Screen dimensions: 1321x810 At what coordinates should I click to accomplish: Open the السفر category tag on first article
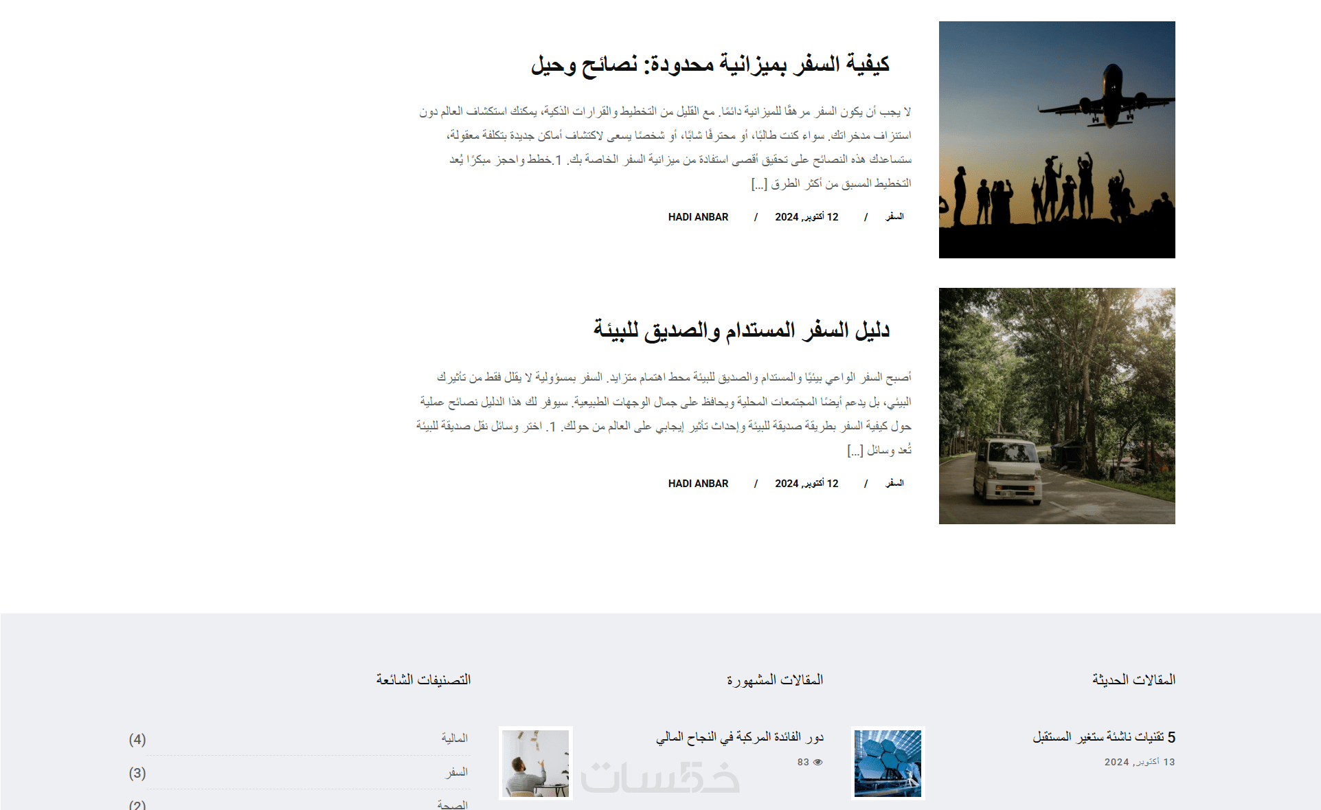(x=894, y=217)
